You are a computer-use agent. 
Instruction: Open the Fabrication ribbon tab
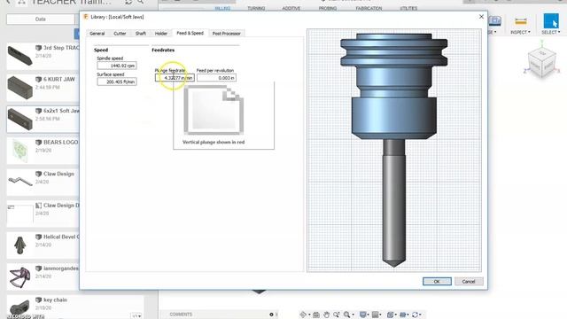click(369, 8)
